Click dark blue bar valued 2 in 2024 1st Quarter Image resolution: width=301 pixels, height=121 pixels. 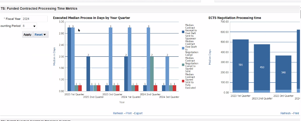click(x=126, y=74)
